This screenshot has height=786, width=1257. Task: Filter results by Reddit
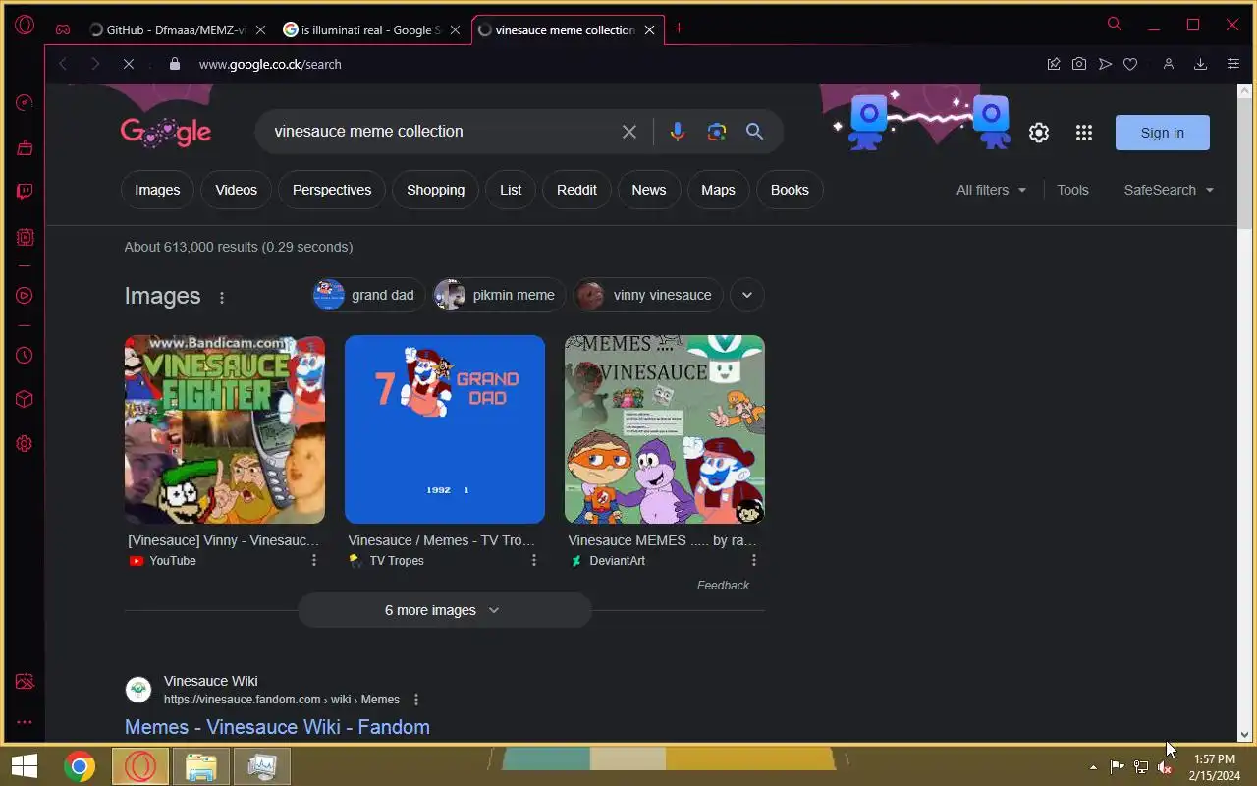tap(576, 190)
